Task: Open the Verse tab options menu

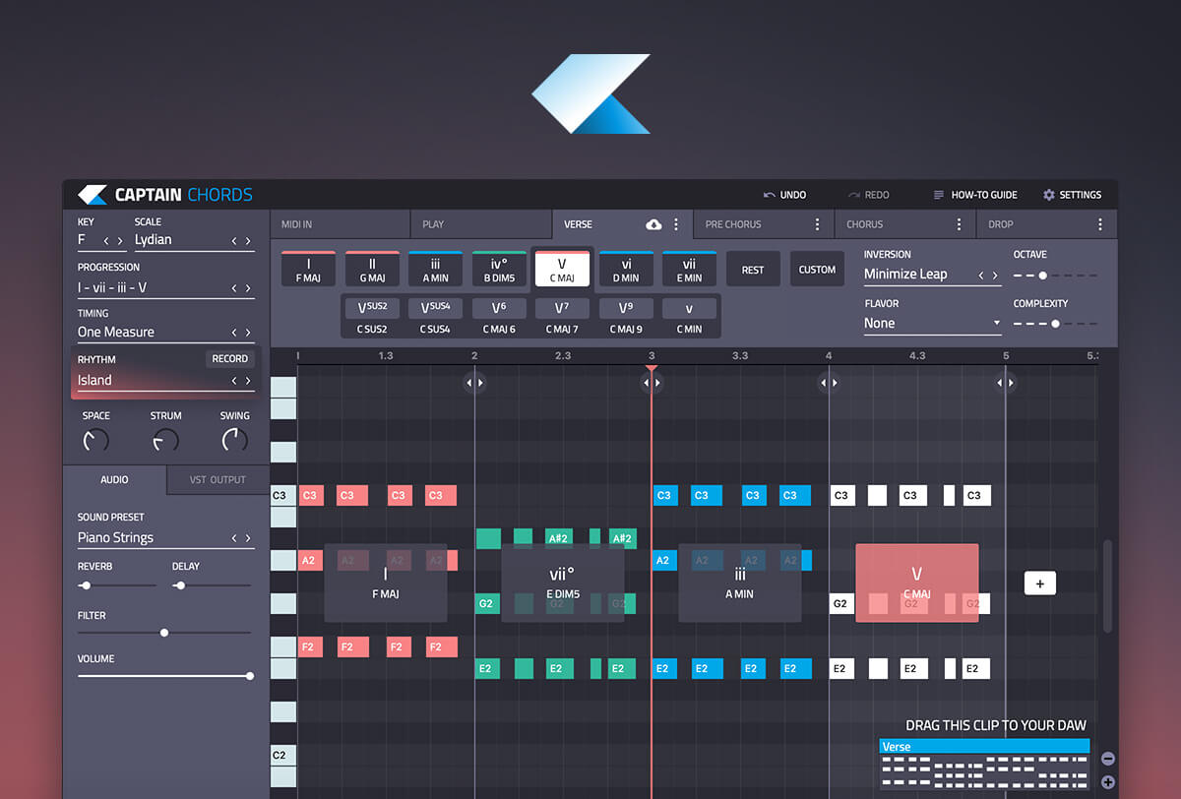Action: 676,224
